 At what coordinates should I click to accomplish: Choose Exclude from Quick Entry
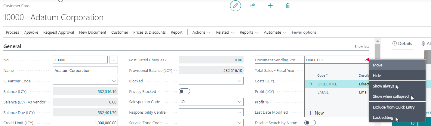pos(397,107)
